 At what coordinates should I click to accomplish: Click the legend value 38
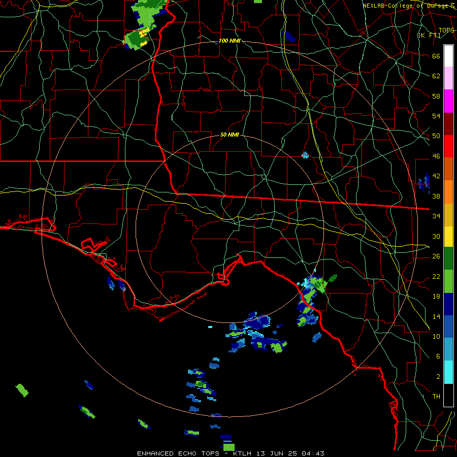point(436,196)
